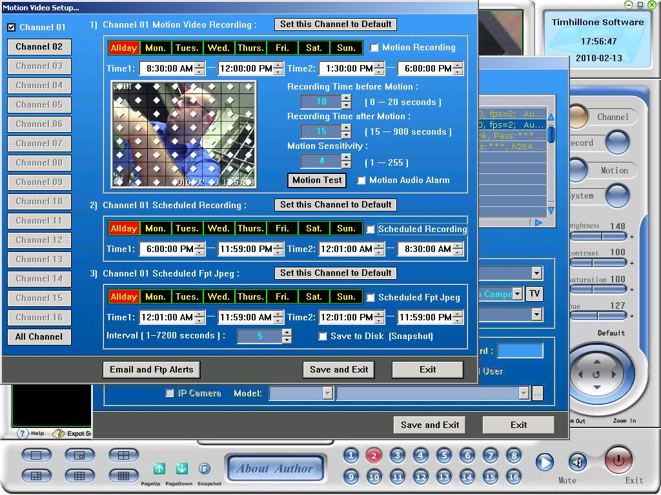Screen dimensions: 661x495
Task: Click the Motion Test button
Action: [317, 180]
